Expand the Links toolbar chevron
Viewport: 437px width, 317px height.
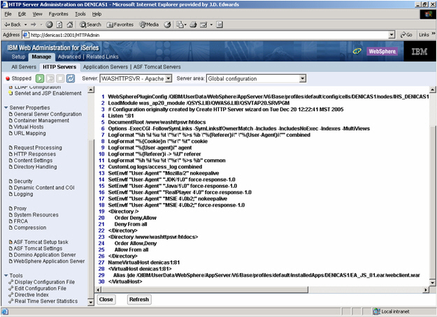click(x=434, y=34)
